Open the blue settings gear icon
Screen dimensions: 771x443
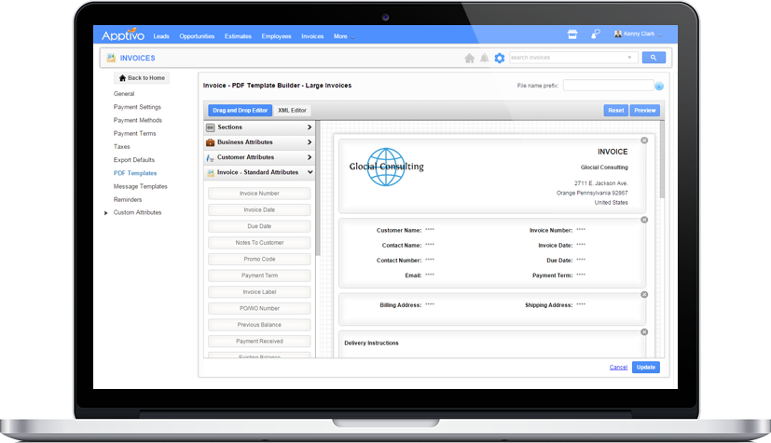coord(500,58)
